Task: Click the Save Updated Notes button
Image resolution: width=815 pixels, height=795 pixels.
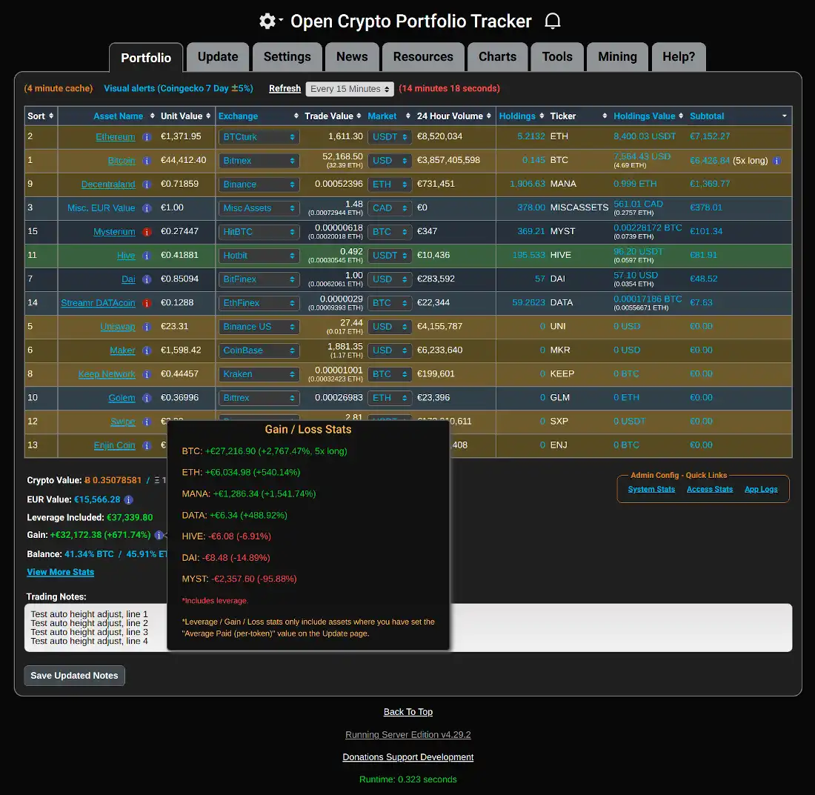Action: point(74,676)
